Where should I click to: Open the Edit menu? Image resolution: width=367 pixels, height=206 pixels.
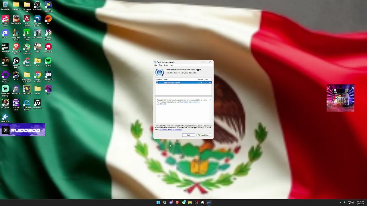160,65
